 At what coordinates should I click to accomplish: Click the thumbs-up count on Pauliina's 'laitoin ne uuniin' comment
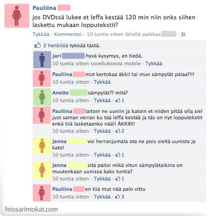tap(120, 131)
